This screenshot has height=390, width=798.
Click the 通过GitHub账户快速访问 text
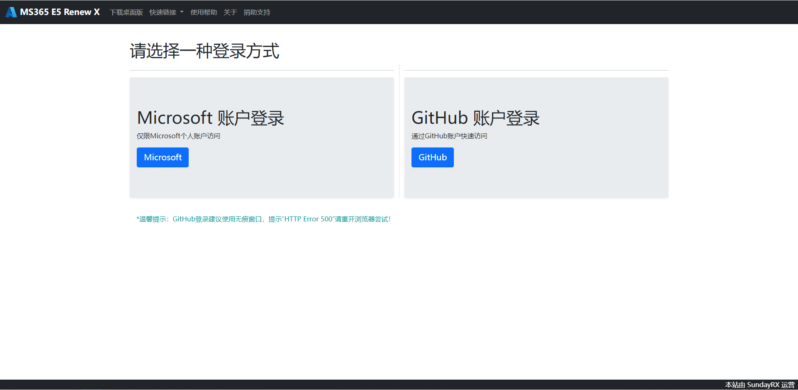449,136
